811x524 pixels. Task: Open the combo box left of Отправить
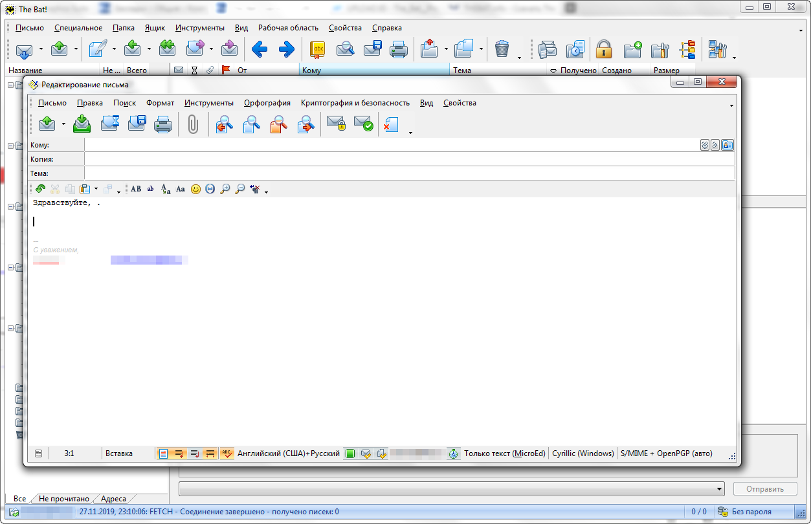coord(451,488)
